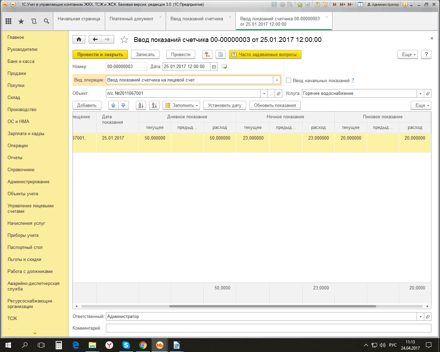Add current page to favorites in title bar
The image size is (440, 352).
point(300,4)
